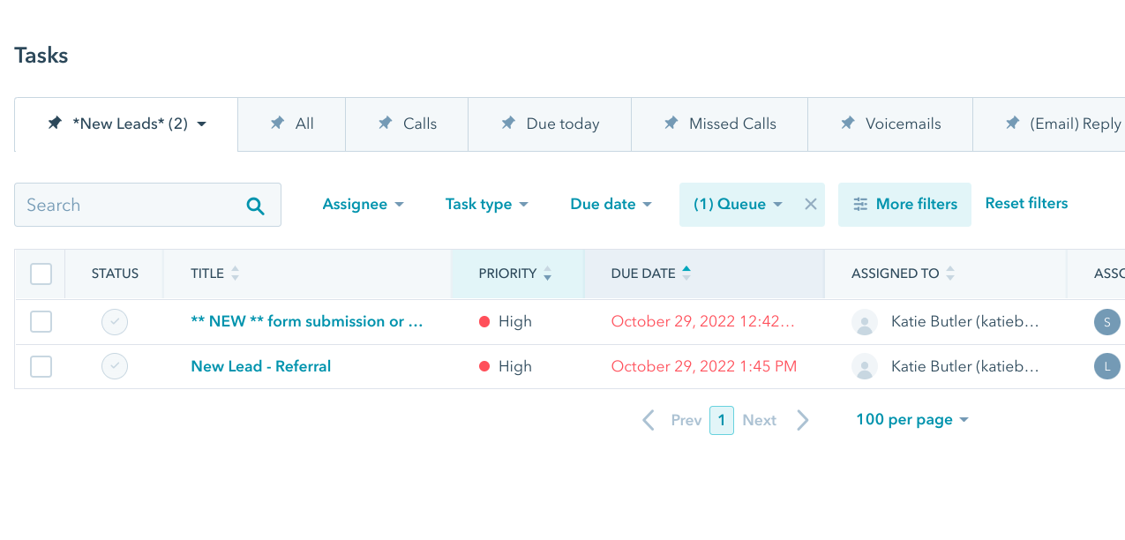Check the NEW form submission task checkbox
Viewport: 1125px width, 540px height.
point(41,322)
